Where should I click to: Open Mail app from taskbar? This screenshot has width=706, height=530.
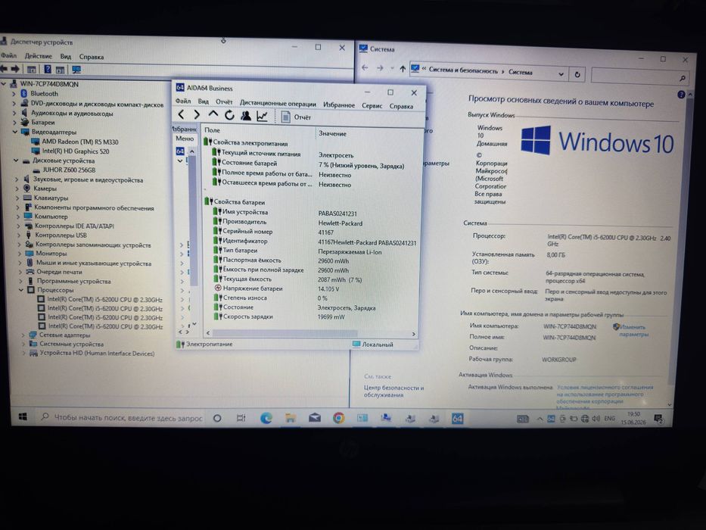[x=315, y=418]
